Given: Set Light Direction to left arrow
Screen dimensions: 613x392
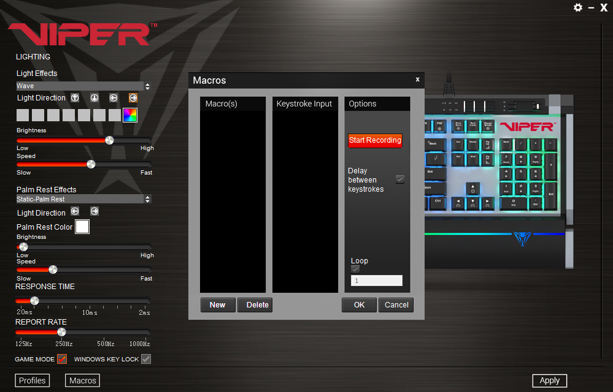Looking at the screenshot, I should pos(114,97).
